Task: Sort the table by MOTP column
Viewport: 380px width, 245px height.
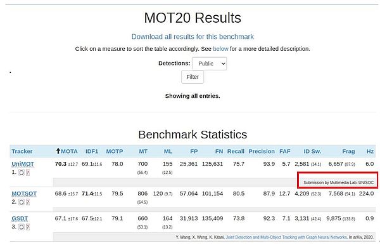Action: [x=115, y=151]
